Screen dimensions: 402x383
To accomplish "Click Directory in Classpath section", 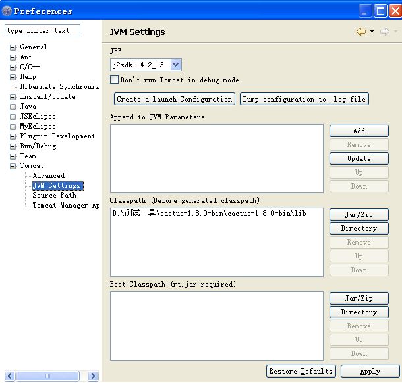I will coord(359,228).
